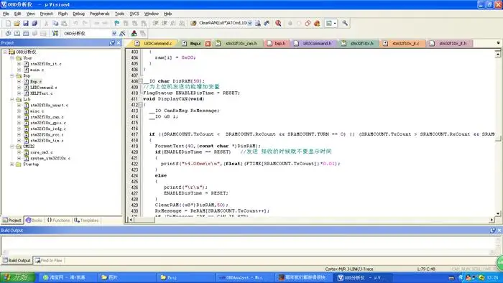This screenshot has height=283, width=503.
Task: Expand the Startup folder node
Action: (12, 164)
